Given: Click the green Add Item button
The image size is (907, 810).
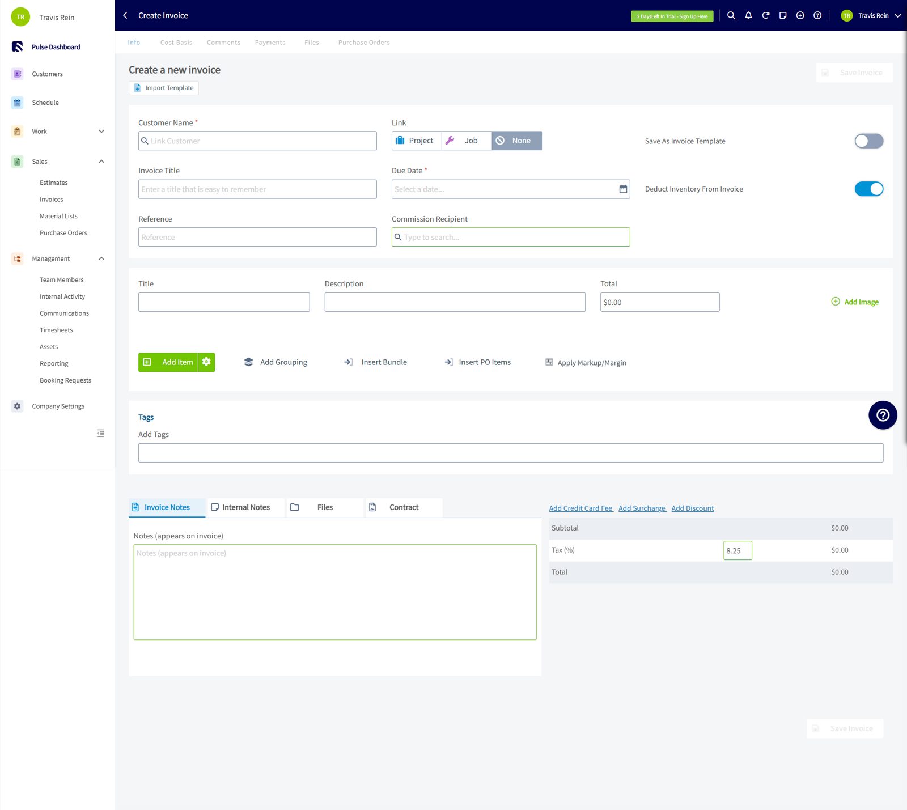Looking at the screenshot, I should click(x=168, y=362).
